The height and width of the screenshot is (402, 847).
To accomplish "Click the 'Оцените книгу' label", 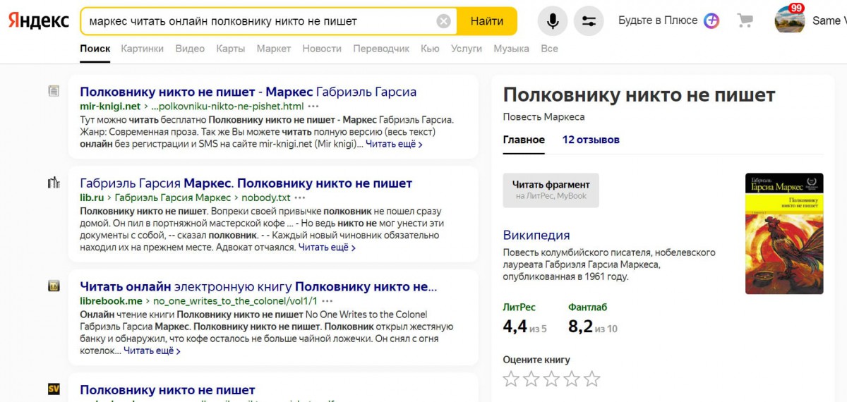I will (536, 360).
